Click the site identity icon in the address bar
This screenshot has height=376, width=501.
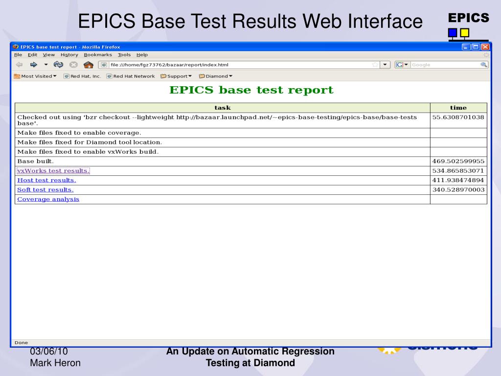104,65
